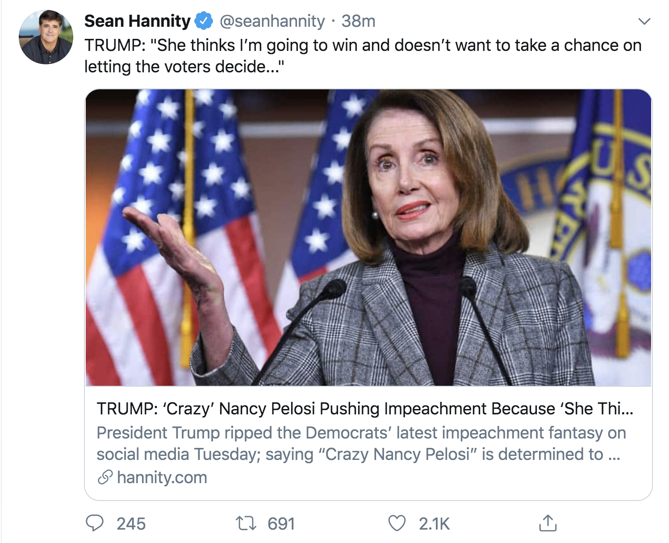
Task: Click the @seanhannity handle
Action: coord(272,20)
